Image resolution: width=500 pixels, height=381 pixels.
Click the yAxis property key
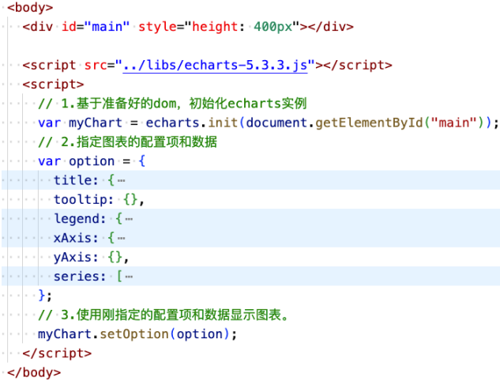pos(72,257)
